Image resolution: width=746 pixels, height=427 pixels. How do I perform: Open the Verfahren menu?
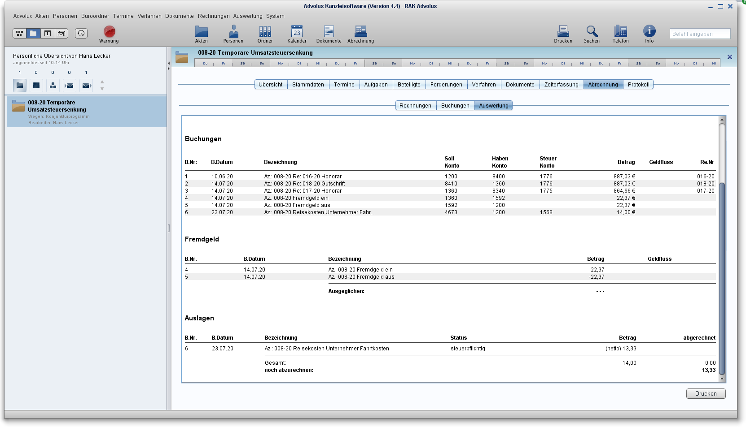[x=149, y=16]
